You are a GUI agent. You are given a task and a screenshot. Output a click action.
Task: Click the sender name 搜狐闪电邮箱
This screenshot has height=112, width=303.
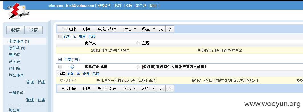pos(96,67)
